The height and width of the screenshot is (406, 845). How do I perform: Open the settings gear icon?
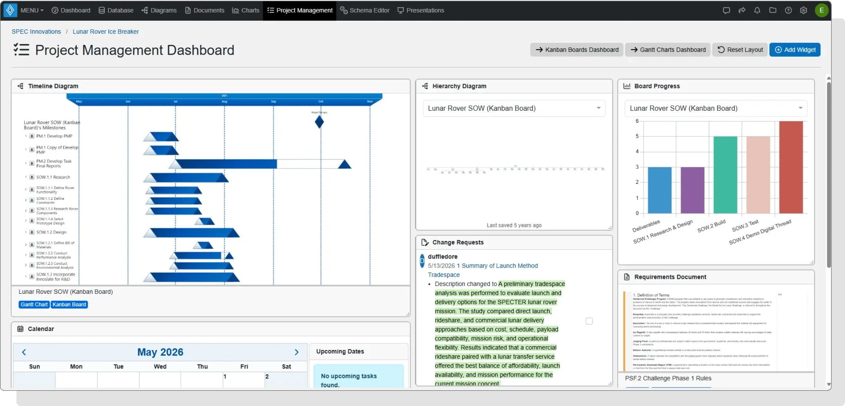click(804, 11)
